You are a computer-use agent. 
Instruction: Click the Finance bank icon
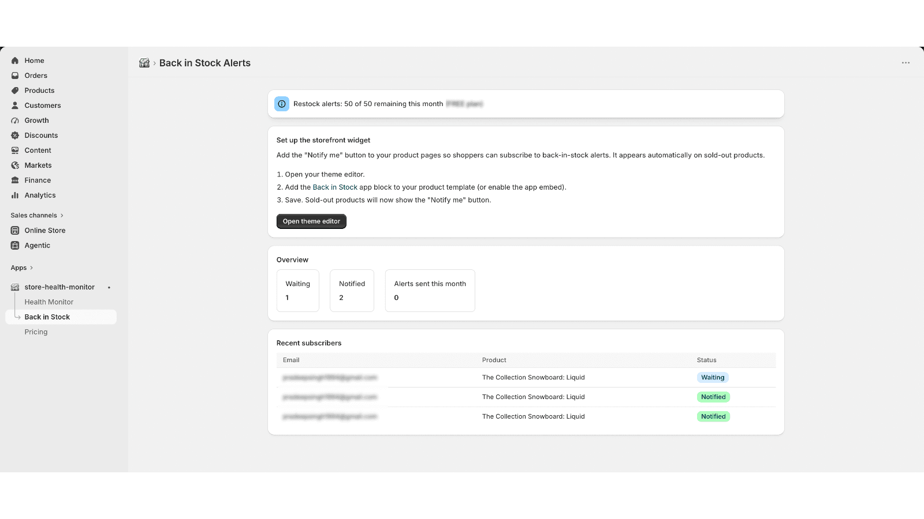click(x=15, y=180)
